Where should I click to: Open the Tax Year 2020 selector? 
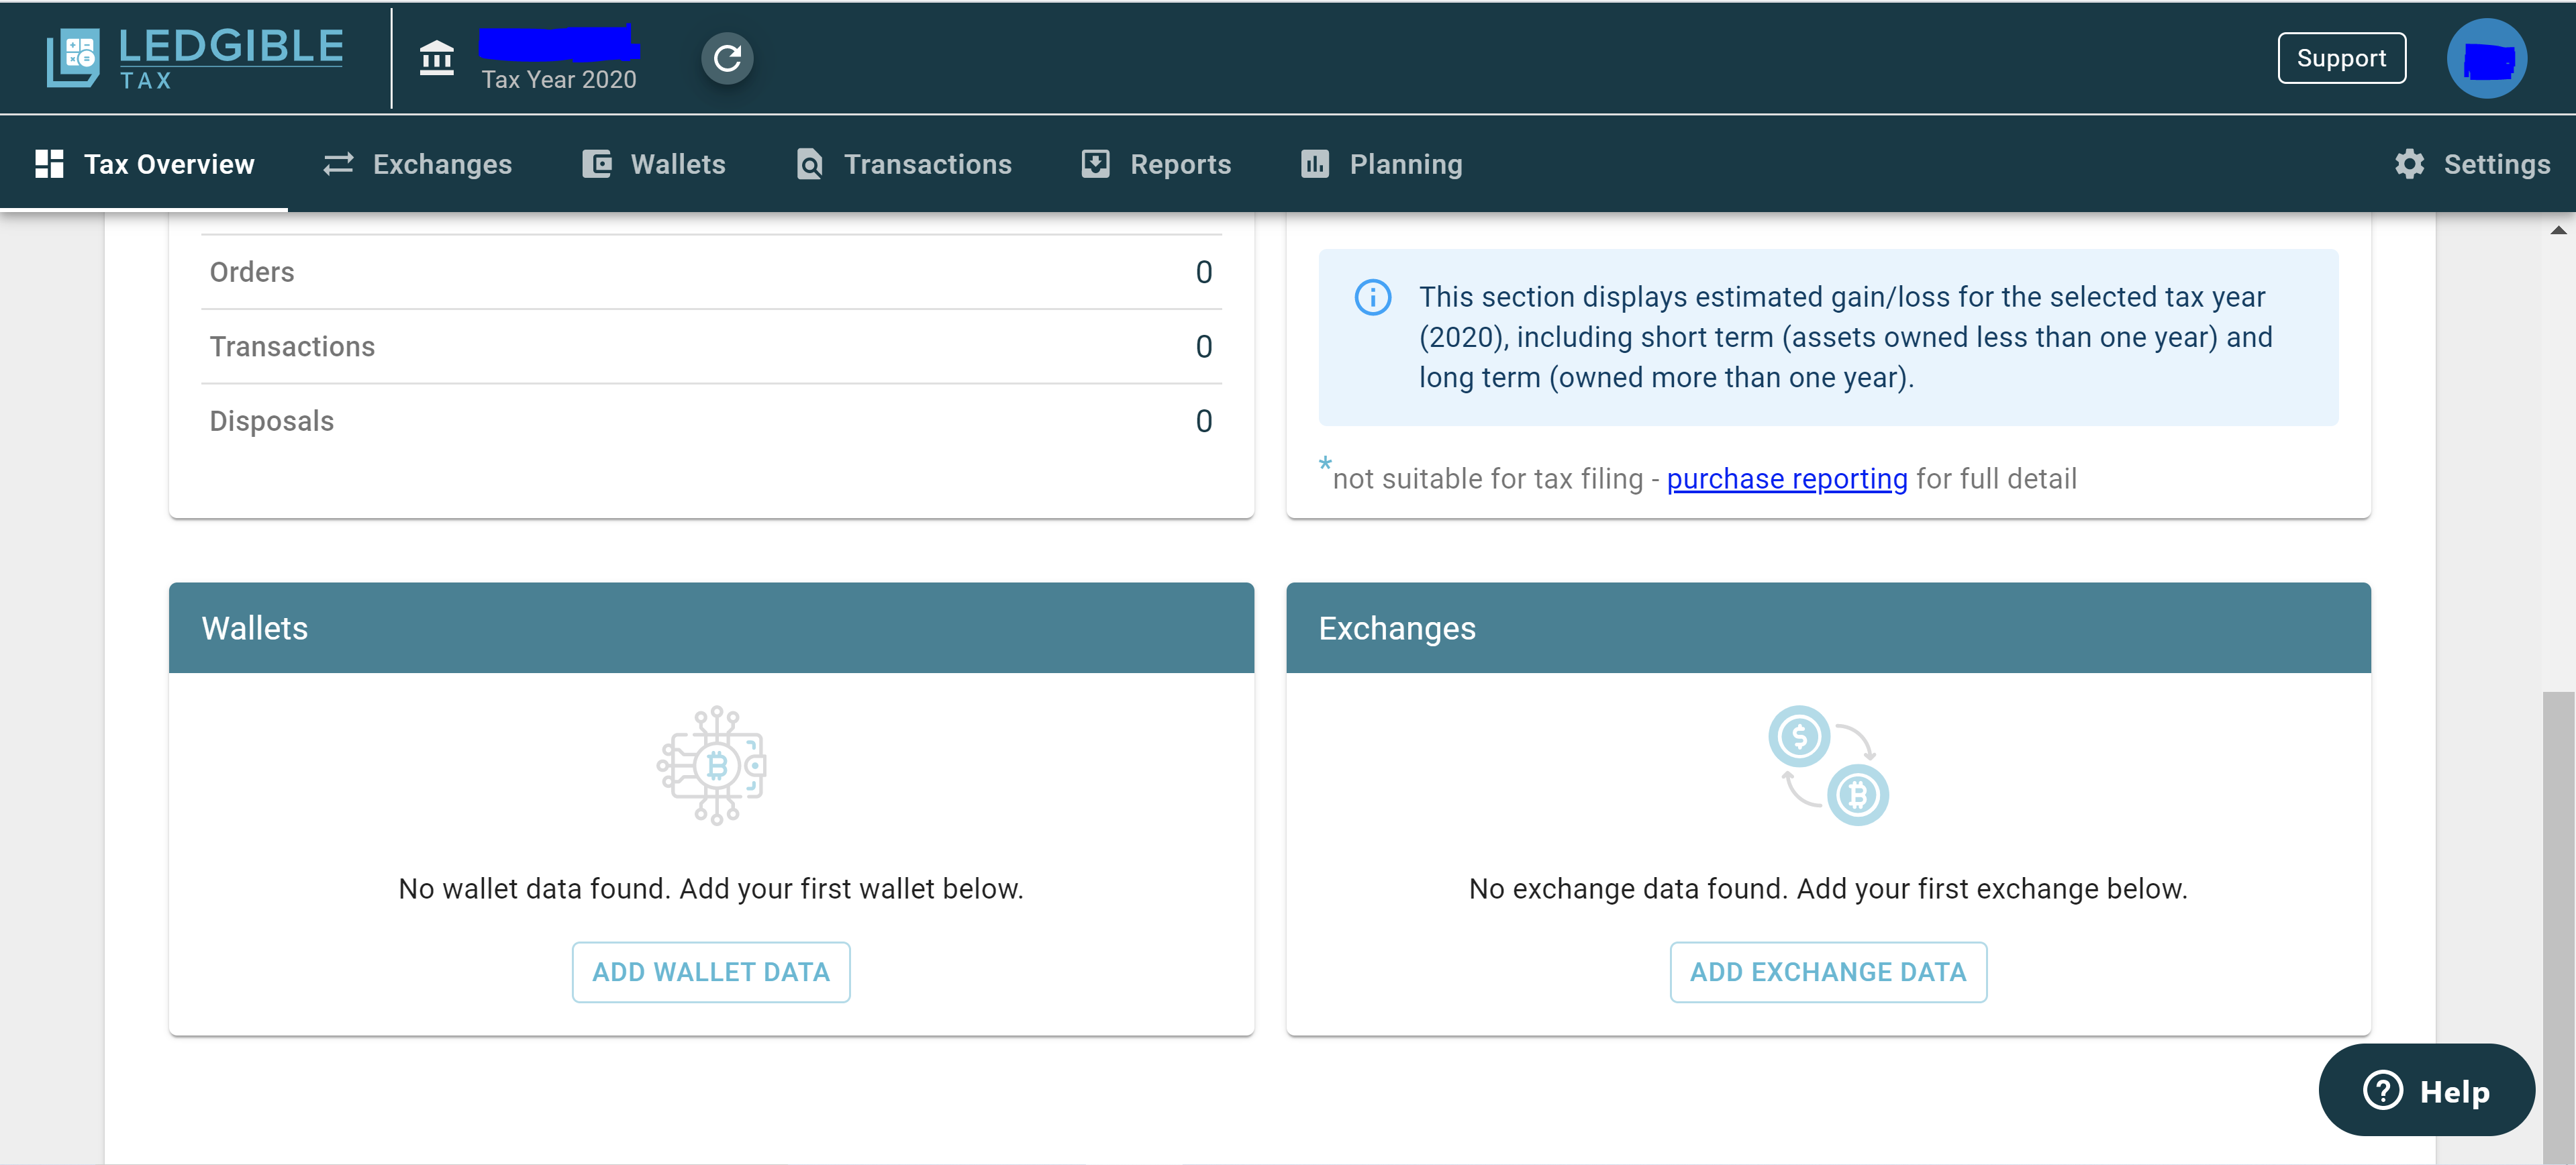click(x=558, y=79)
